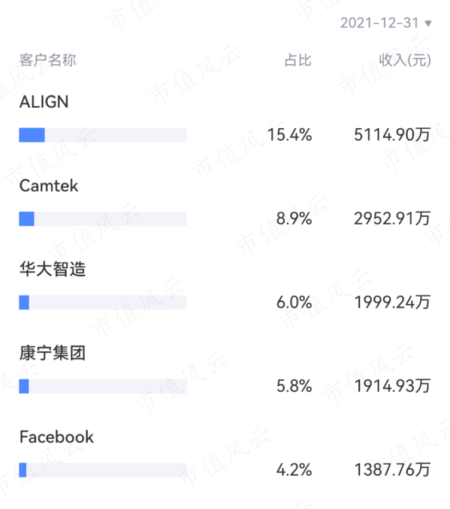Select the 2952.91万 revenue figure
The height and width of the screenshot is (509, 450).
[x=392, y=219]
